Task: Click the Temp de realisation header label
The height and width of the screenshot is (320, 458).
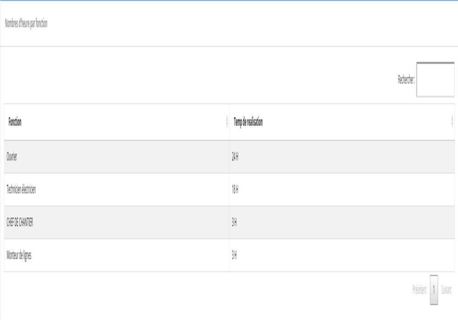Action: [x=248, y=122]
